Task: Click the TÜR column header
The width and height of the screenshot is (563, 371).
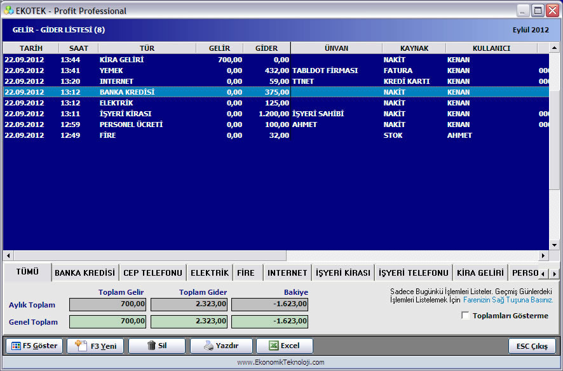Action: point(147,48)
